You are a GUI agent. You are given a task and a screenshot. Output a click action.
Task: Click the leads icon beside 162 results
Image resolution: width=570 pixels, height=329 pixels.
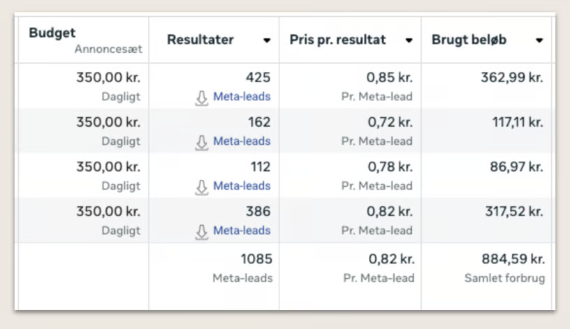tap(202, 142)
